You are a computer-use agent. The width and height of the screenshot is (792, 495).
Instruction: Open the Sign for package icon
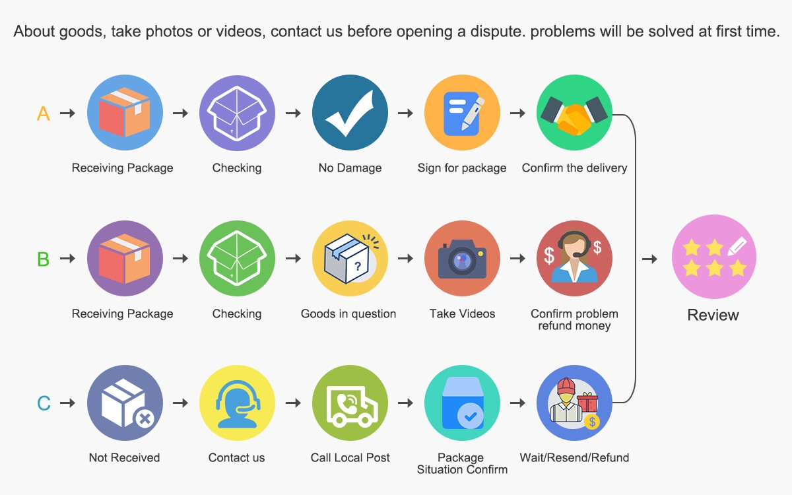(462, 113)
